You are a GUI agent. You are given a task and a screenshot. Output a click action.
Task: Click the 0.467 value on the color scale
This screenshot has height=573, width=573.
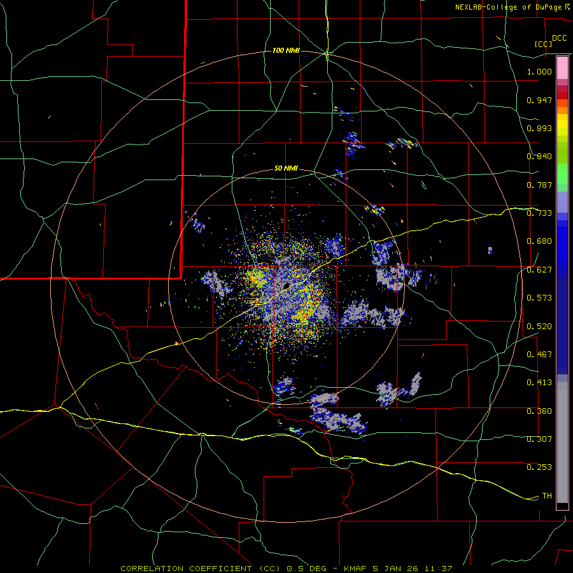[539, 355]
